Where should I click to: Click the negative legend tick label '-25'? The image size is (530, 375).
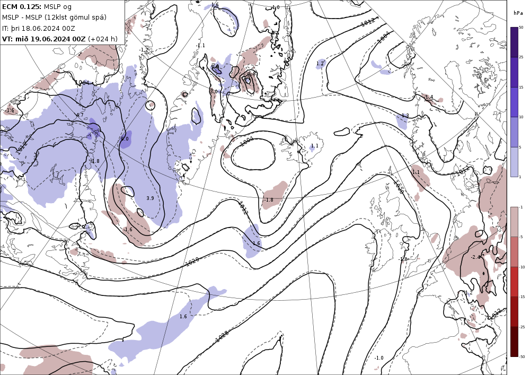[522, 327]
